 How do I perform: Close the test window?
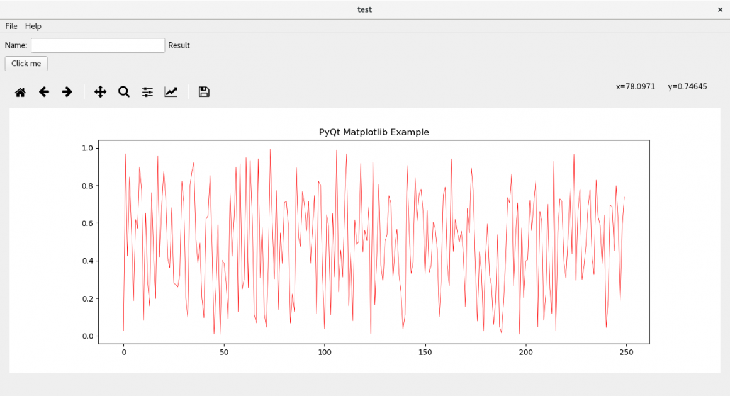[720, 9]
